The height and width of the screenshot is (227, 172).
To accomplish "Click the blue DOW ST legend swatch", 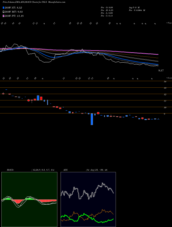I will coord(3,8).
